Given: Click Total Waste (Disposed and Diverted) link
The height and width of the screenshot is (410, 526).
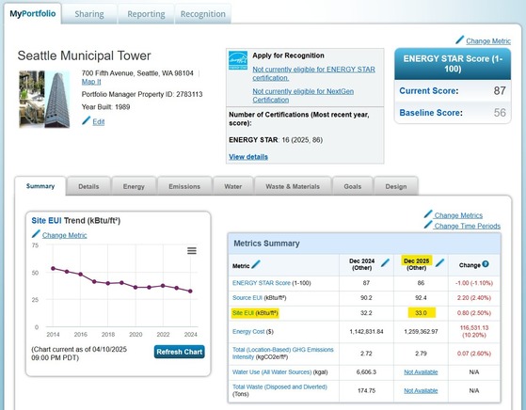Looking at the screenshot, I should [x=279, y=386].
